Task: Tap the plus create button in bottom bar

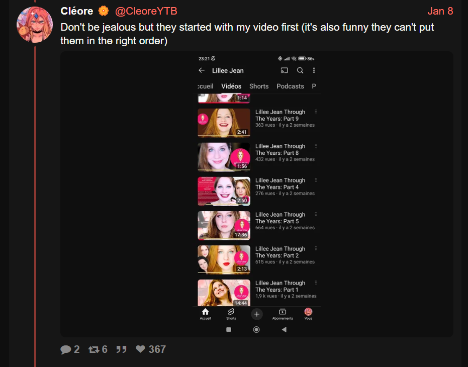Action: click(257, 314)
